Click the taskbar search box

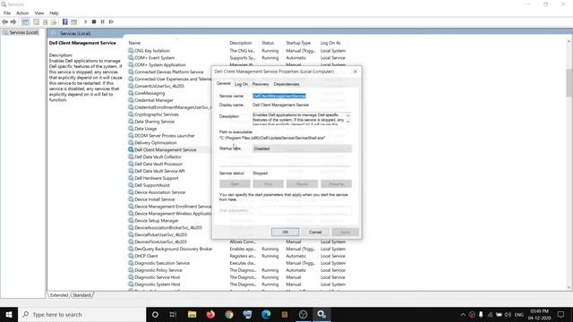tap(82, 314)
